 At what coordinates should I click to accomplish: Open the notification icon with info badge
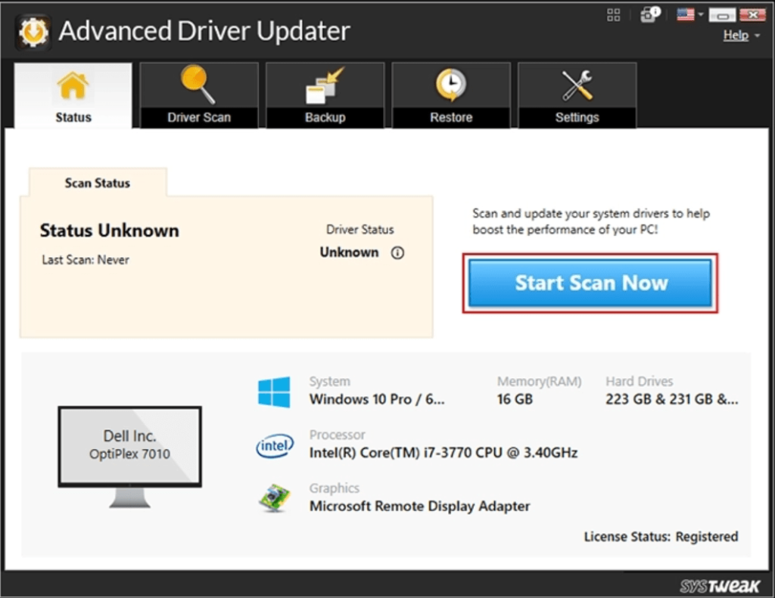point(650,14)
